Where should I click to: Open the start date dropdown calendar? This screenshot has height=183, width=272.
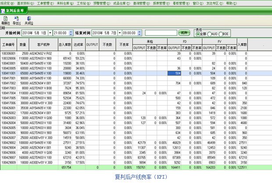click(50, 33)
